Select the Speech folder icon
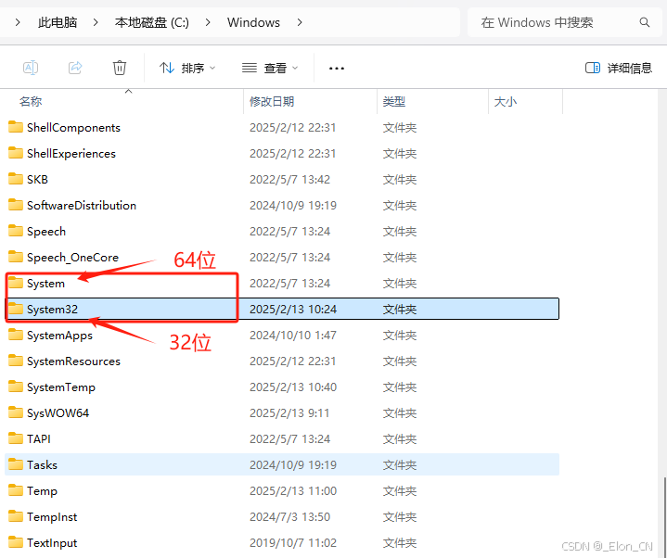The height and width of the screenshot is (558, 667). (16, 231)
